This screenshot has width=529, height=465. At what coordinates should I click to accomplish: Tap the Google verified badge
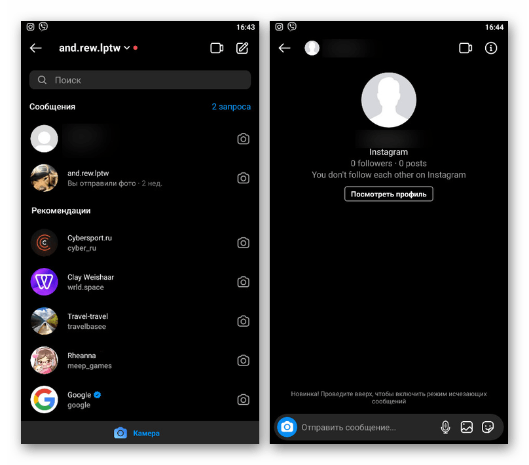[x=97, y=394]
